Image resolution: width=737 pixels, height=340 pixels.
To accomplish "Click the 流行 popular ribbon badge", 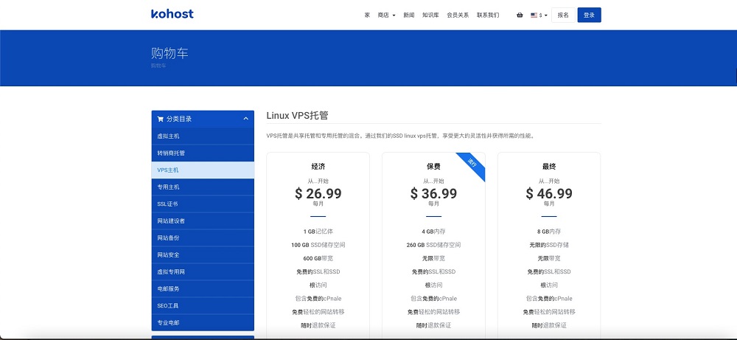I will pos(472,163).
